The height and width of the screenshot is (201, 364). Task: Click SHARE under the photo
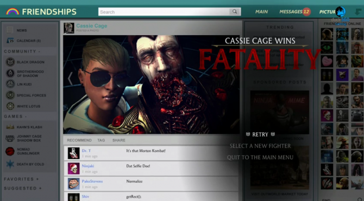(x=119, y=140)
